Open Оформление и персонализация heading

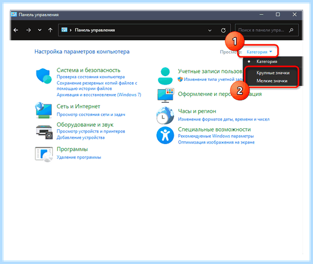tap(220, 94)
